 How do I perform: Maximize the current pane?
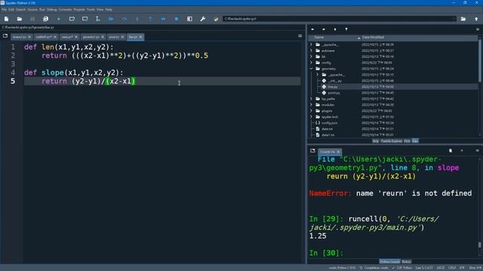tap(189, 19)
